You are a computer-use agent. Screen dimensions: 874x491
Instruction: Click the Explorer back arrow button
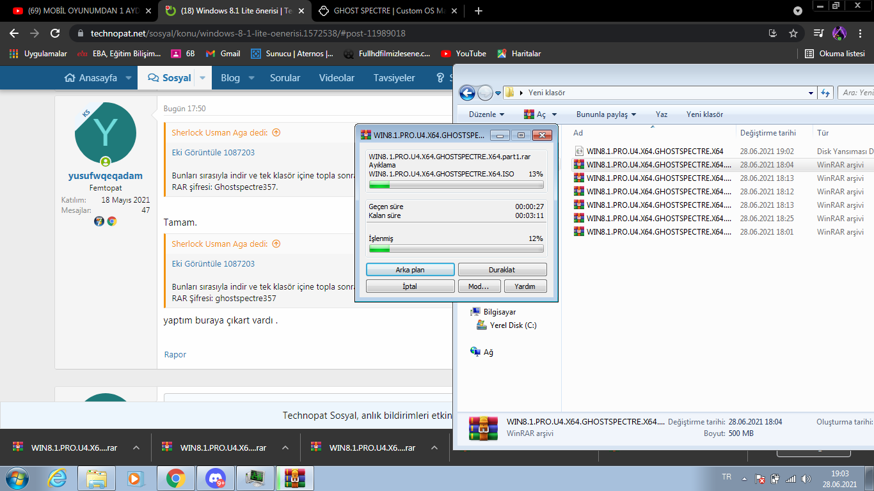tap(467, 93)
